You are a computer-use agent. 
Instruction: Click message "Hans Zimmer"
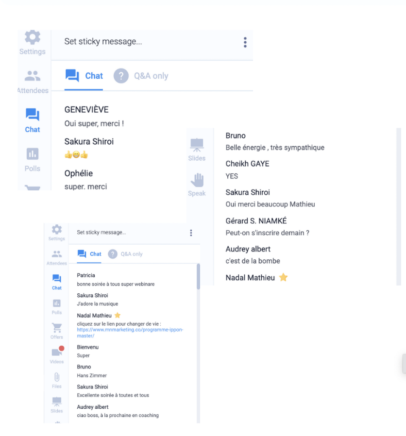point(92,376)
